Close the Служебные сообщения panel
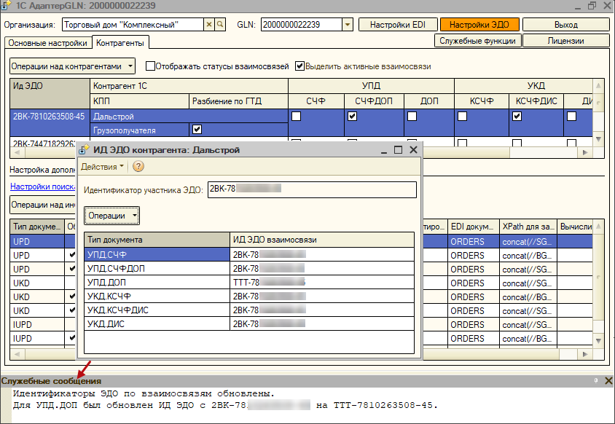615x424 pixels. 608,380
